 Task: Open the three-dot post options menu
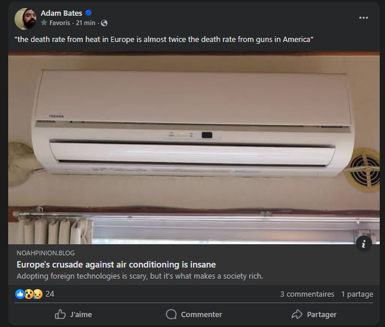tap(363, 17)
